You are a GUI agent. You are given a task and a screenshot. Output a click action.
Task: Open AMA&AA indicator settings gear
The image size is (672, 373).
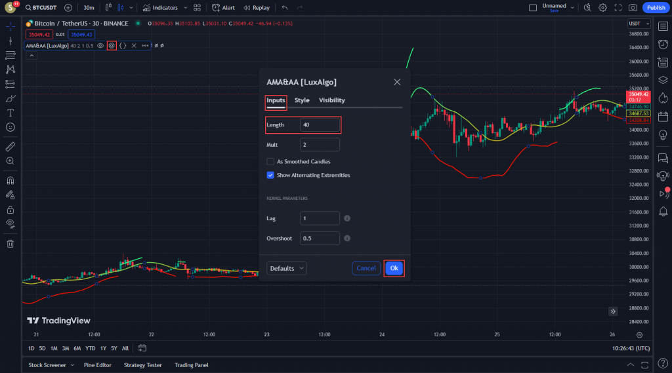pos(112,45)
